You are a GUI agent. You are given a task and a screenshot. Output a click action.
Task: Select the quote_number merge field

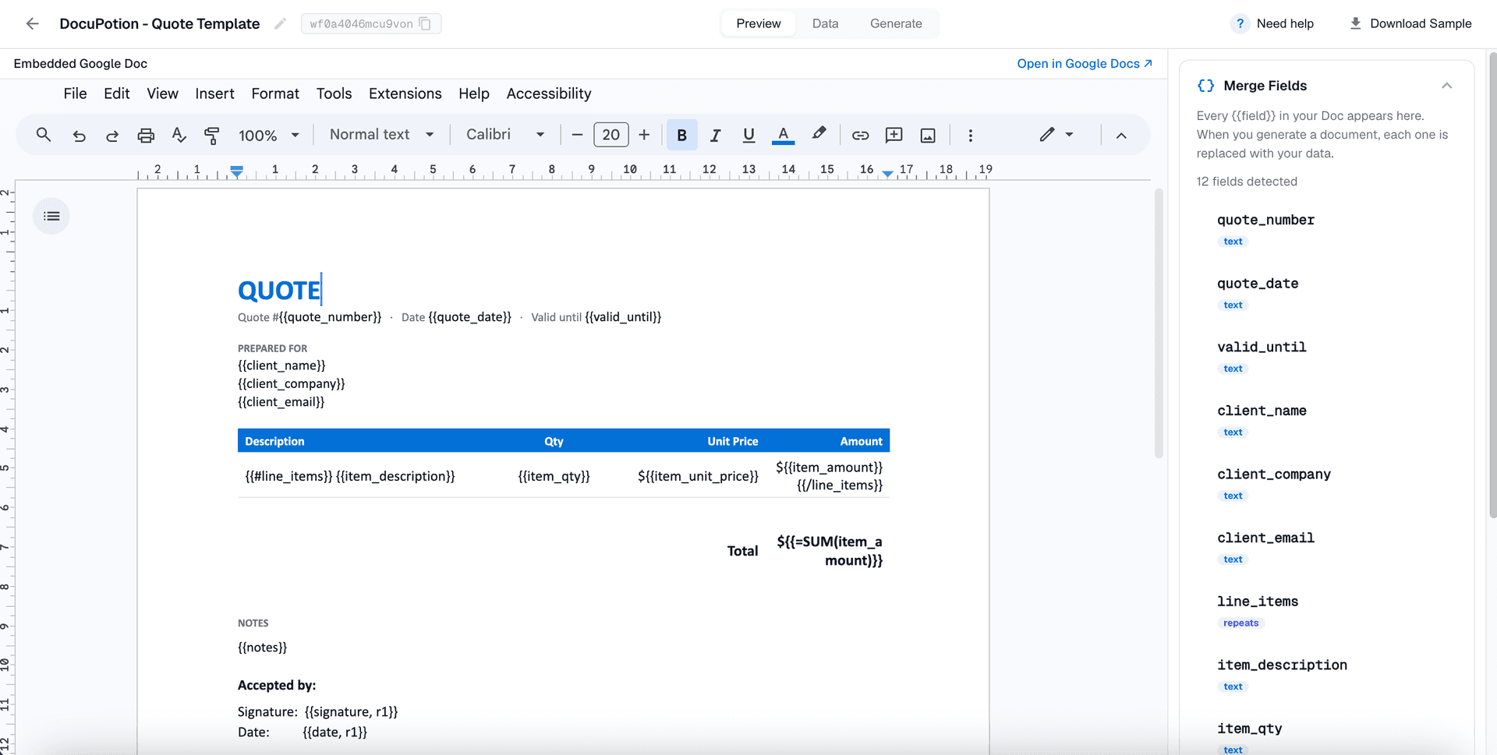tap(1265, 220)
